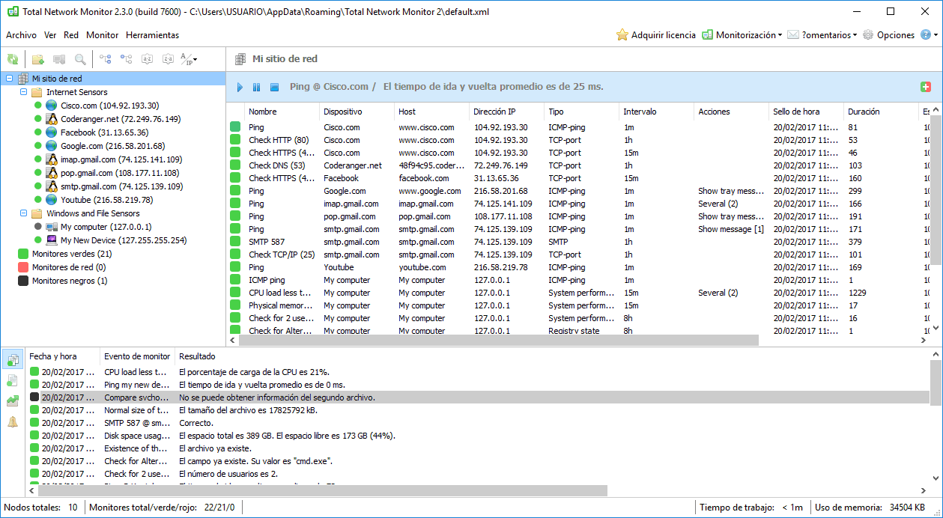Select Facebook device in tree
This screenshot has height=518, width=943.
pyautogui.click(x=104, y=132)
